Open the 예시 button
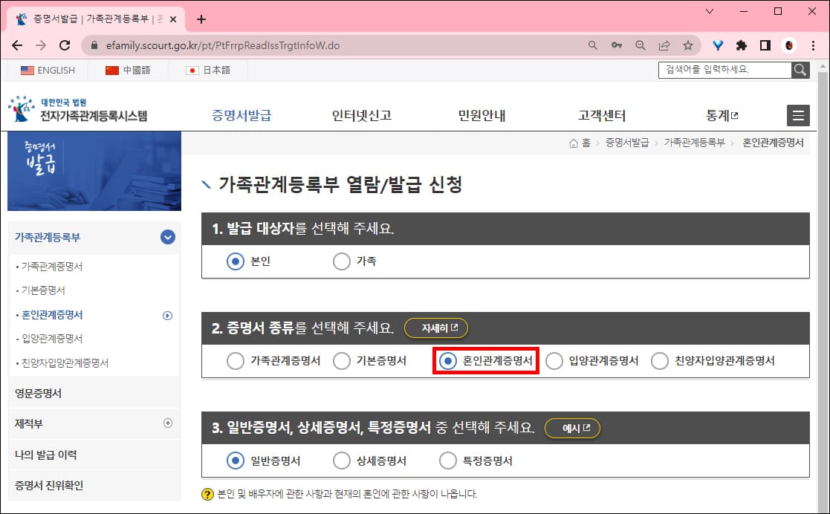830x514 pixels. pyautogui.click(x=572, y=428)
